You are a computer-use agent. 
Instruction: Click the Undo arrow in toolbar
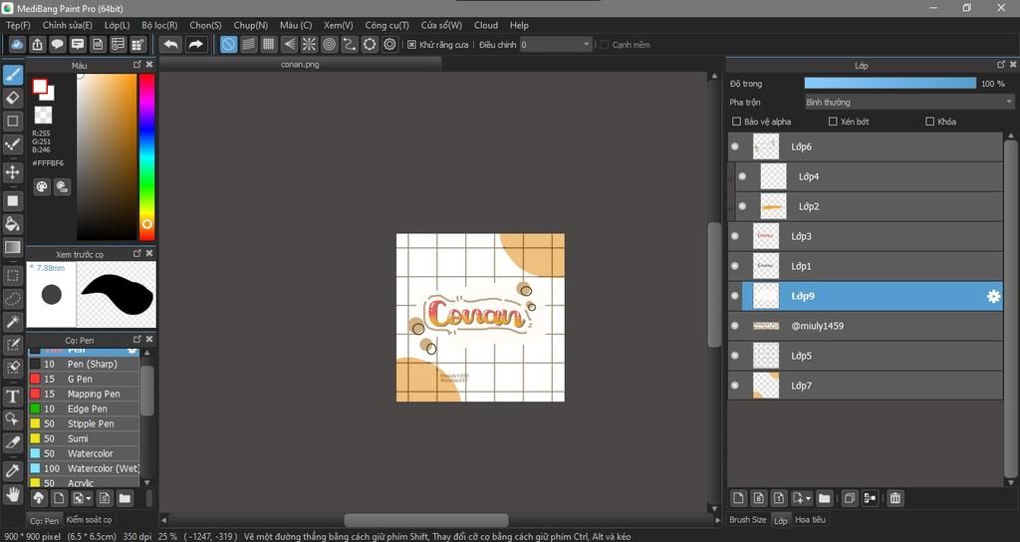pyautogui.click(x=171, y=44)
